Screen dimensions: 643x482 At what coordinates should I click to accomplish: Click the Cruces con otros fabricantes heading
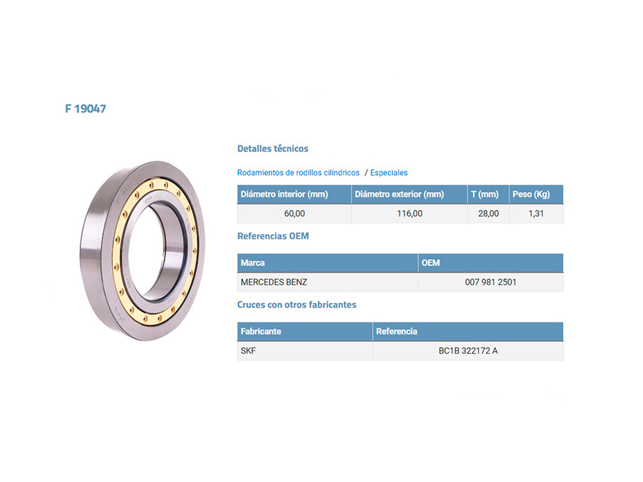296,305
